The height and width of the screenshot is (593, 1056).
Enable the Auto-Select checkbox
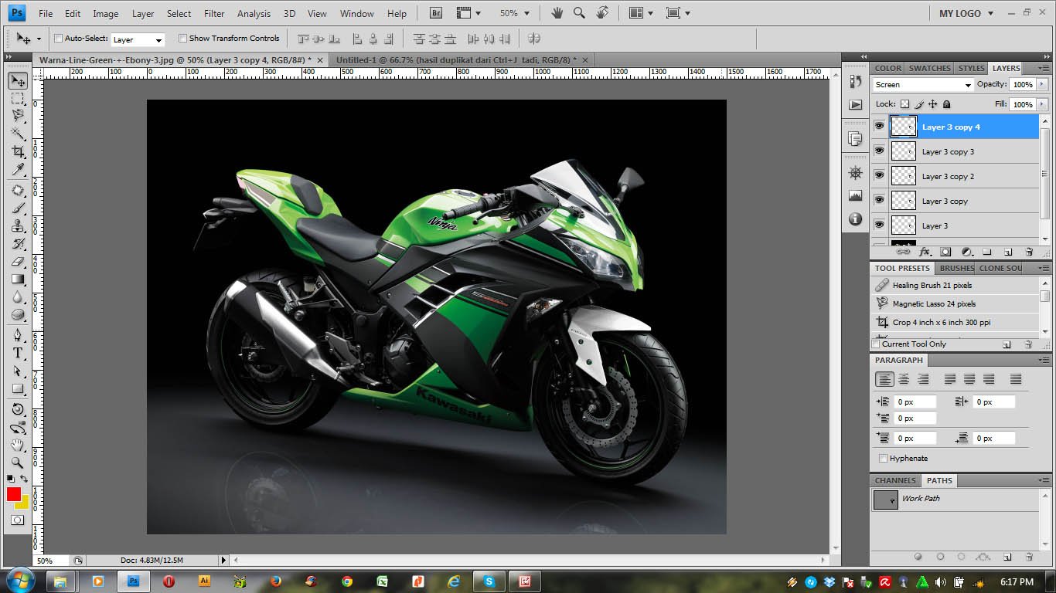pos(59,38)
